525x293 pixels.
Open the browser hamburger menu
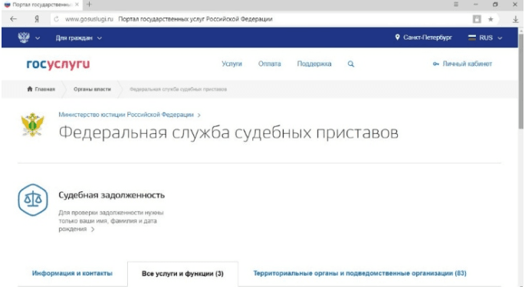(456, 5)
